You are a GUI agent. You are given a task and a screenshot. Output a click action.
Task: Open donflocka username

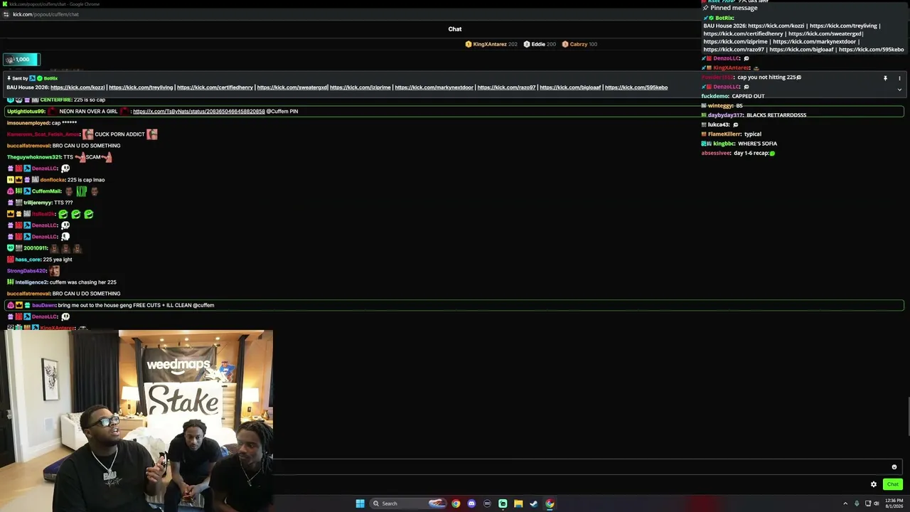pyautogui.click(x=53, y=180)
